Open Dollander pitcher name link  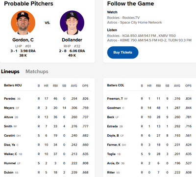72,40
